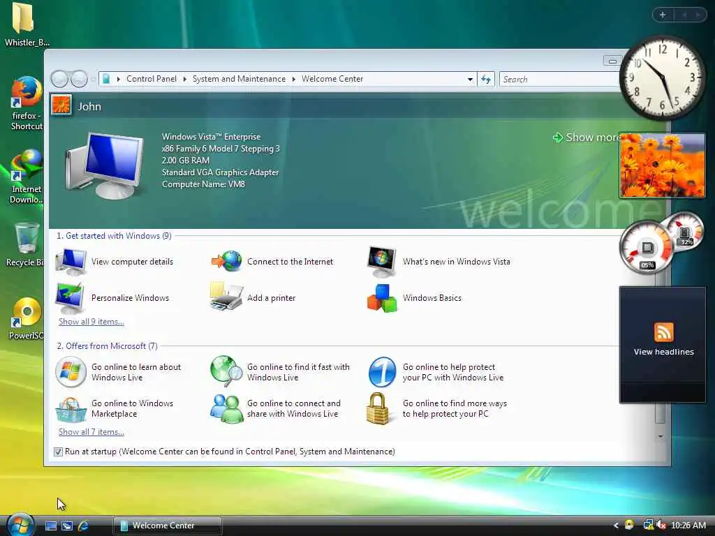Click View headlines feed gadget
Viewport: 715px width, 536px height.
click(x=663, y=344)
